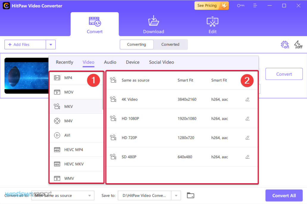
Task: Choose HEVC MKV format in list
Action: 76,164
